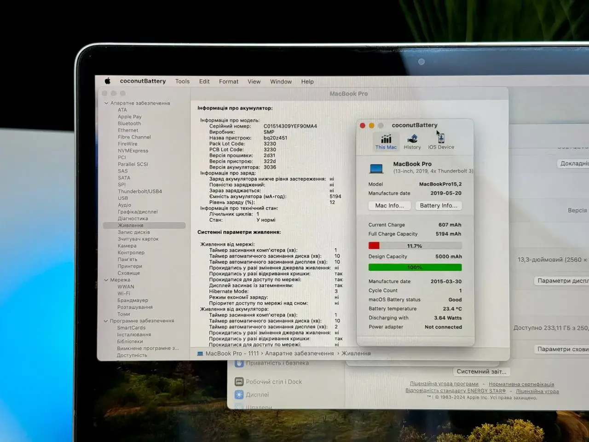Select Bluetooth in the sidebar
The height and width of the screenshot is (442, 589).
pyautogui.click(x=129, y=123)
